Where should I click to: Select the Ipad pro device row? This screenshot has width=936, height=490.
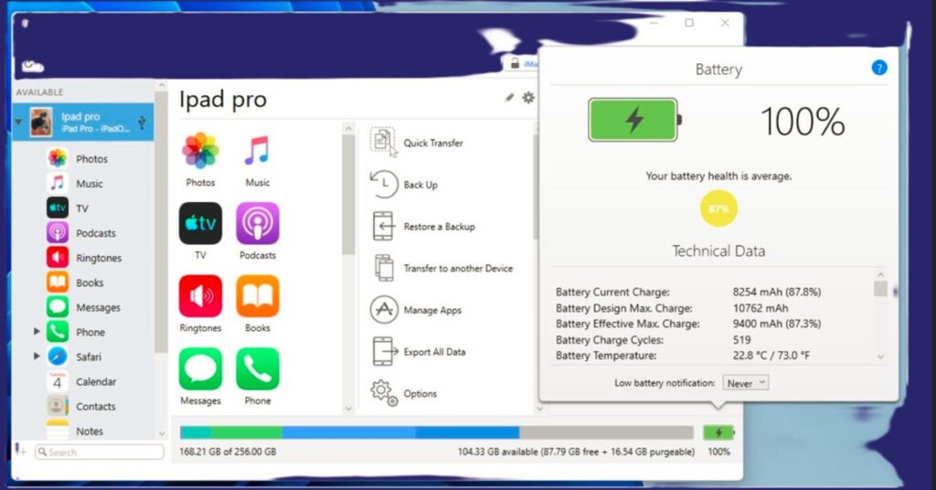click(83, 122)
